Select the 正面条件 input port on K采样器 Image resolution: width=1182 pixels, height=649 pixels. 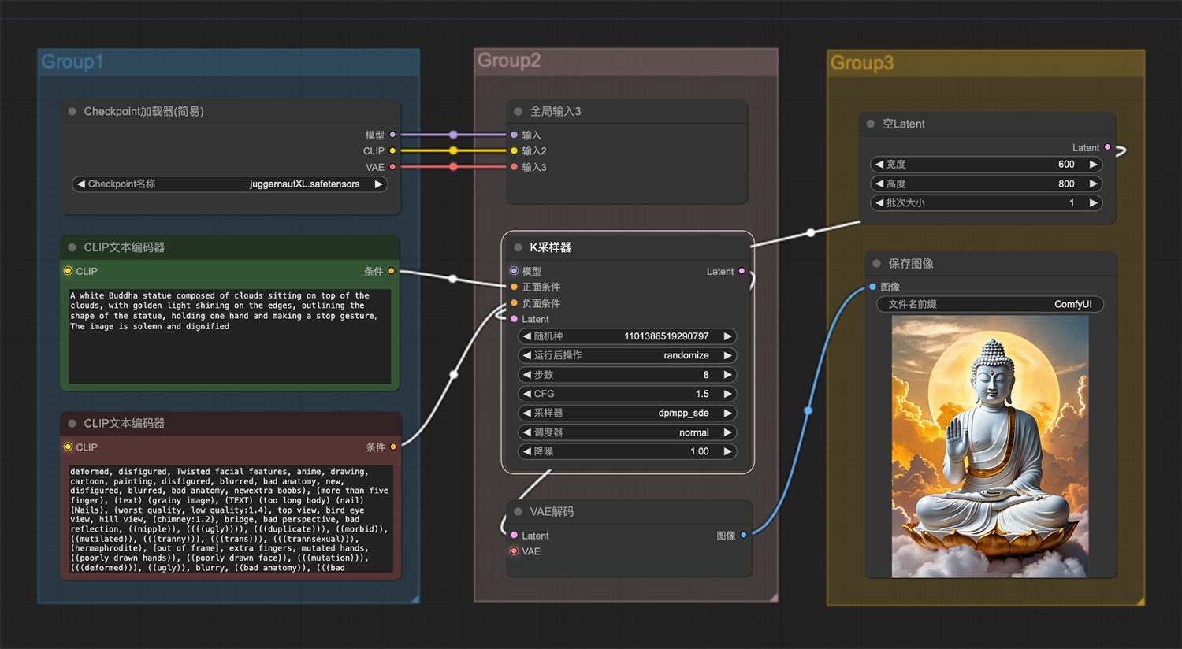coord(515,287)
